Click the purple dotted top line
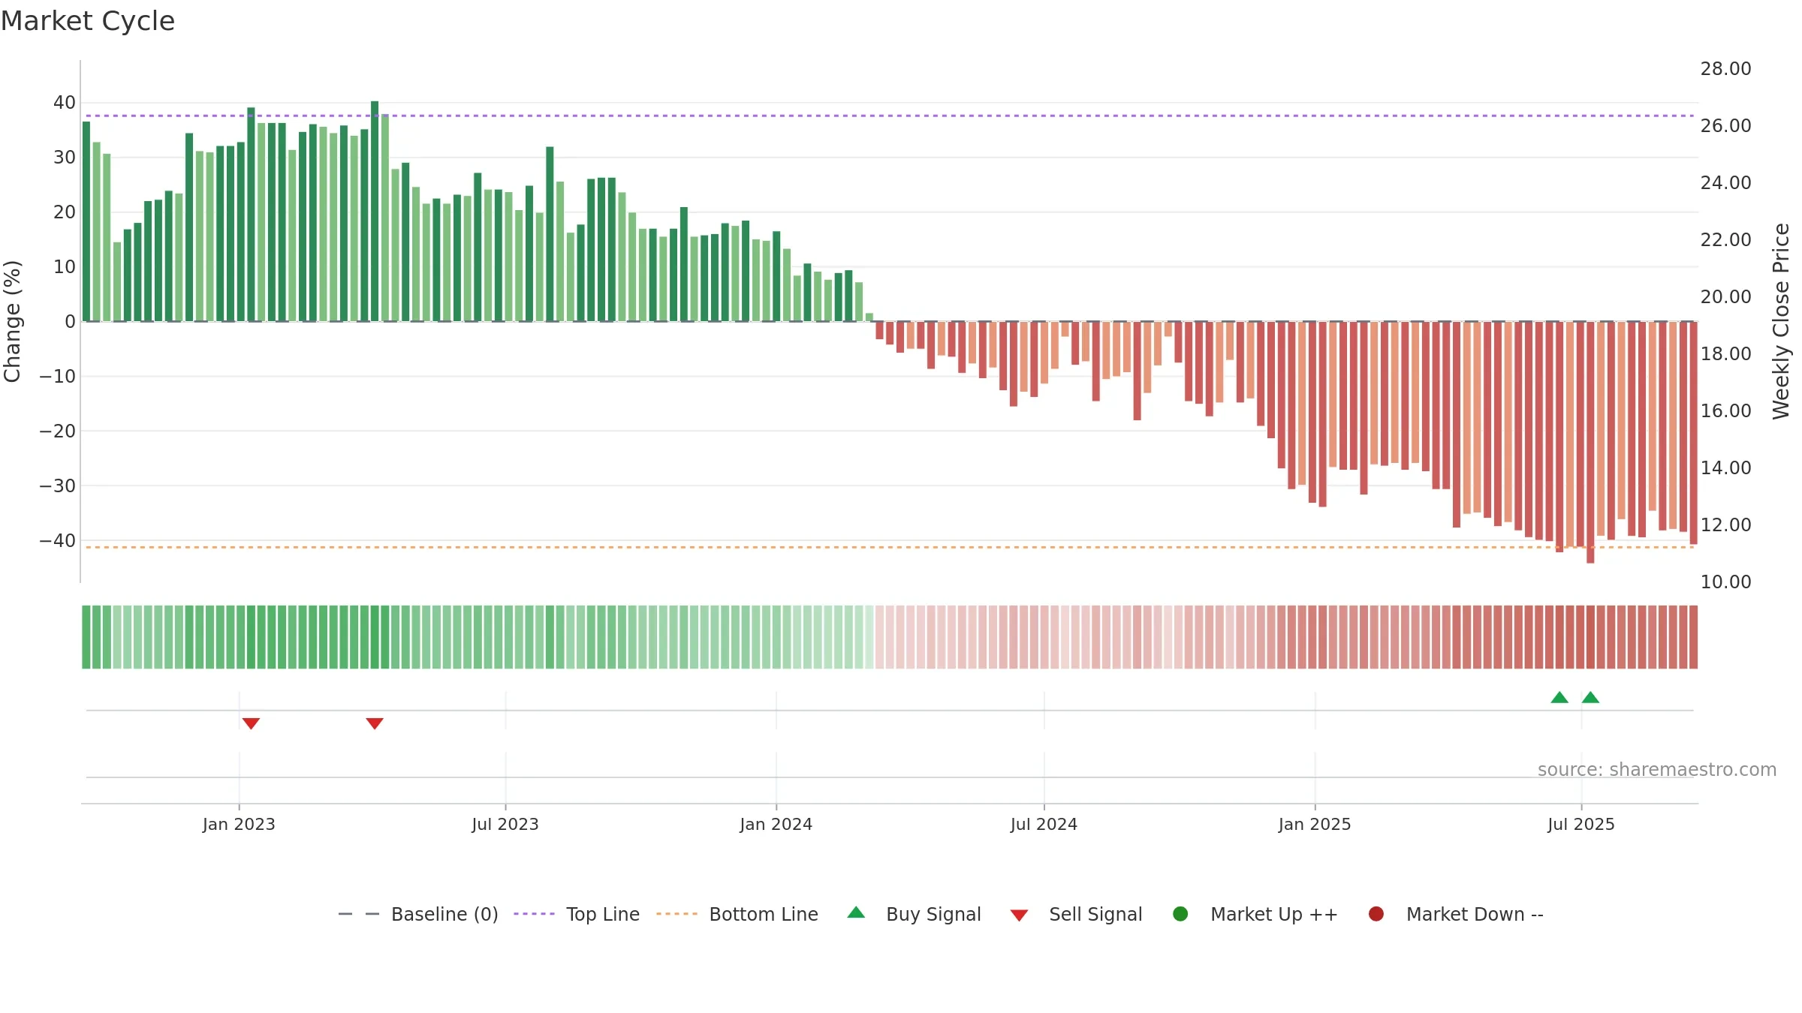 (890, 116)
